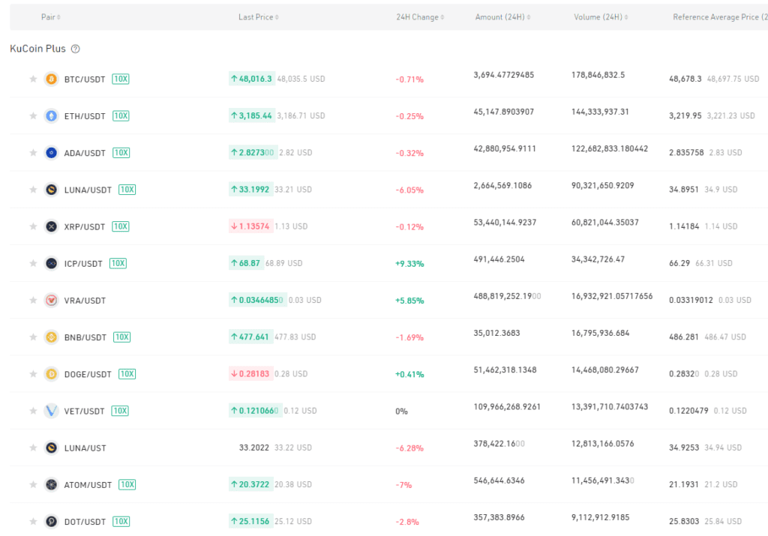768x536 pixels.
Task: Click the XRP coin icon
Action: [52, 226]
